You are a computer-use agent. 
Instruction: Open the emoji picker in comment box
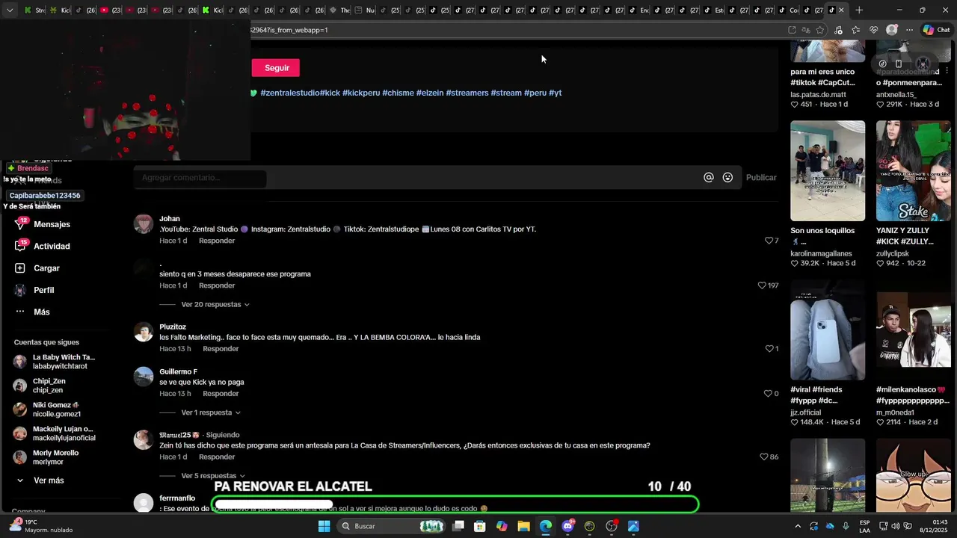pyautogui.click(x=727, y=178)
